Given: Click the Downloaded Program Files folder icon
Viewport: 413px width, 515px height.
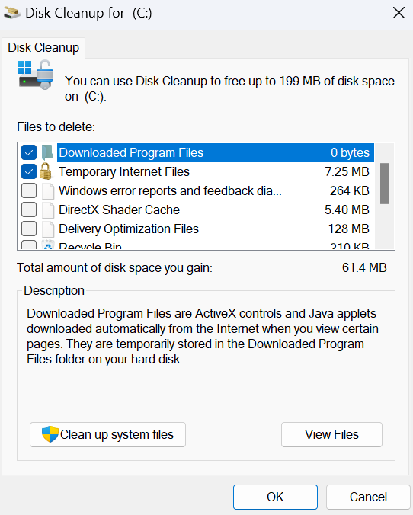Looking at the screenshot, I should 47,152.
